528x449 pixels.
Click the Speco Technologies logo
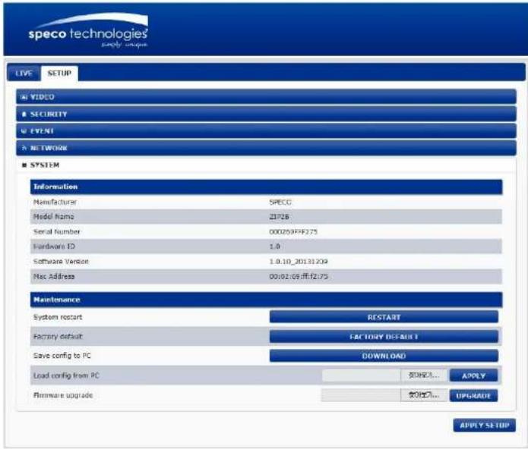coord(88,31)
